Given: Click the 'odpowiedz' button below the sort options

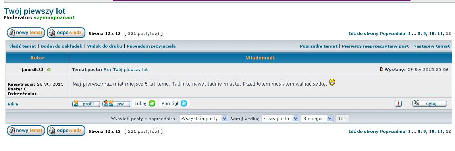Looking at the screenshot, I should click(x=66, y=131).
